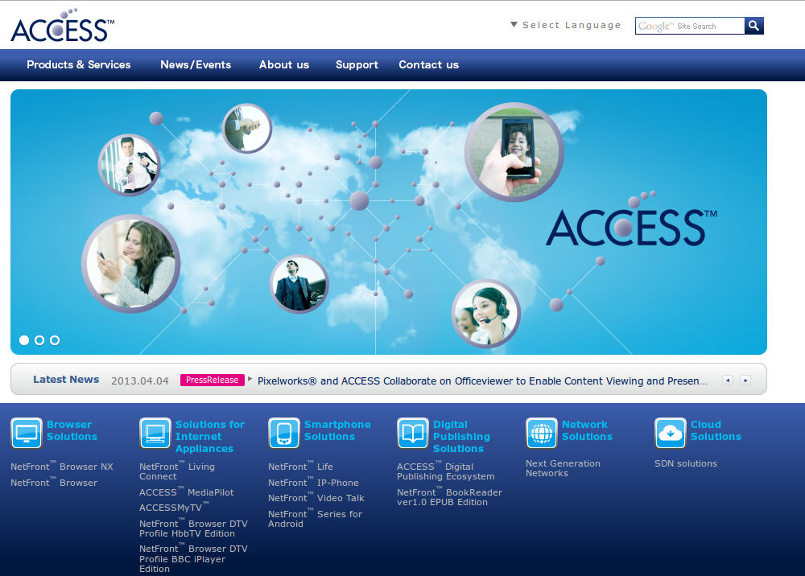Open the Network Solutions globe icon
This screenshot has width=805, height=576.
pyautogui.click(x=542, y=433)
